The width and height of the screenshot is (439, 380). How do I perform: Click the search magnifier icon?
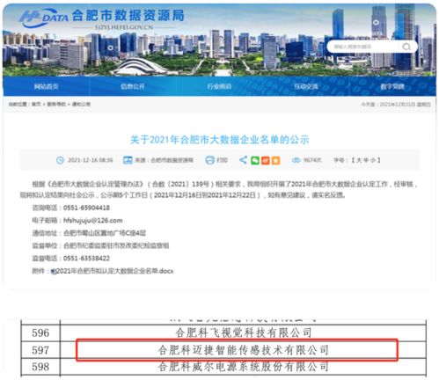tap(406, 47)
